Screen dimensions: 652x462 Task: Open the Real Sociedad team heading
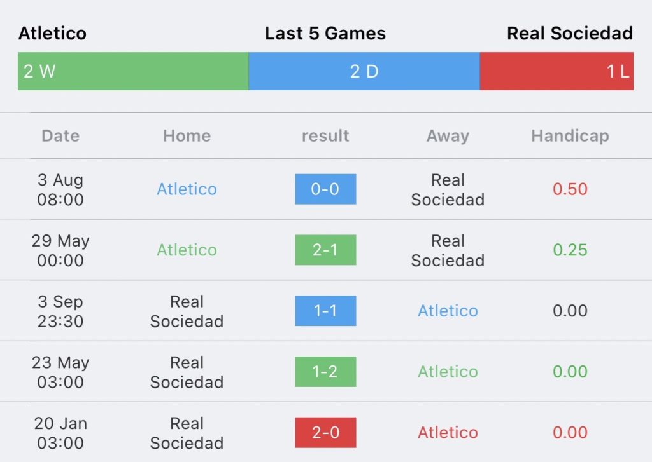click(570, 33)
